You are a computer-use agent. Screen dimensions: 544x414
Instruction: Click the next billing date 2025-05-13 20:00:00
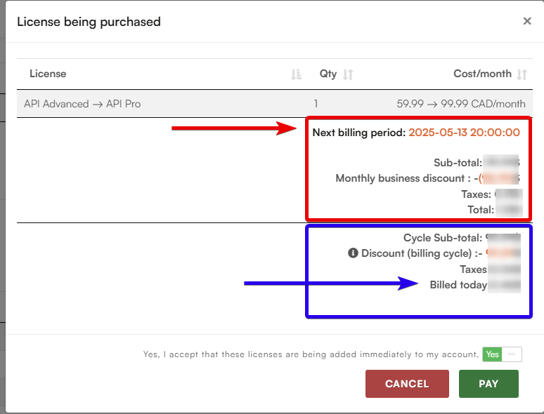pos(464,133)
